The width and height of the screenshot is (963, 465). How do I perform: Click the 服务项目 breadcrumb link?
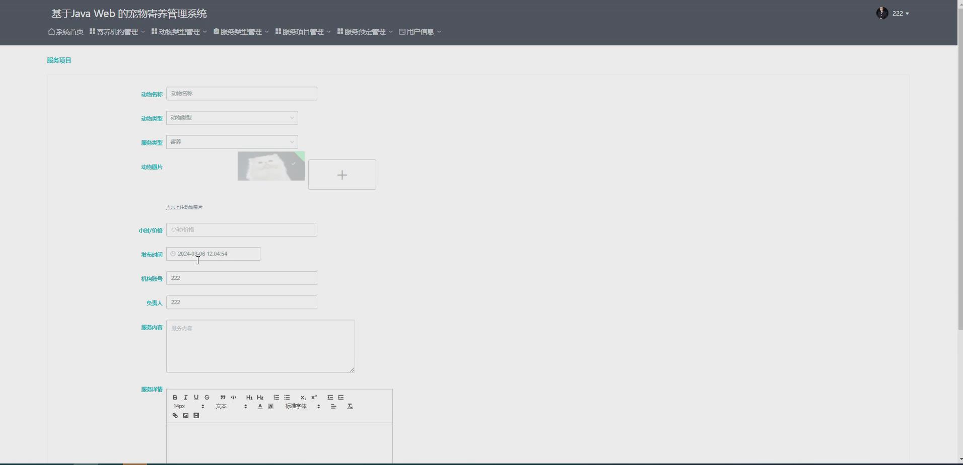(59, 60)
